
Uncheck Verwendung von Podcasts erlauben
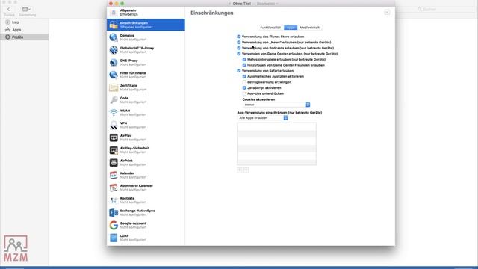pos(239,48)
